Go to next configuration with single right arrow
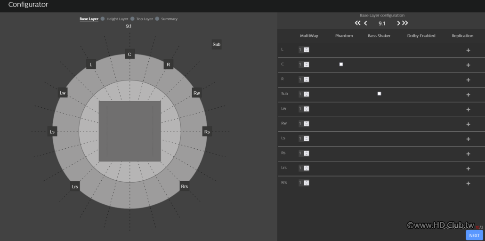The width and height of the screenshot is (485, 241). pyautogui.click(x=398, y=23)
